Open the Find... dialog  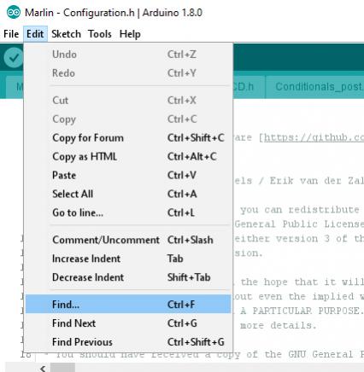128,305
